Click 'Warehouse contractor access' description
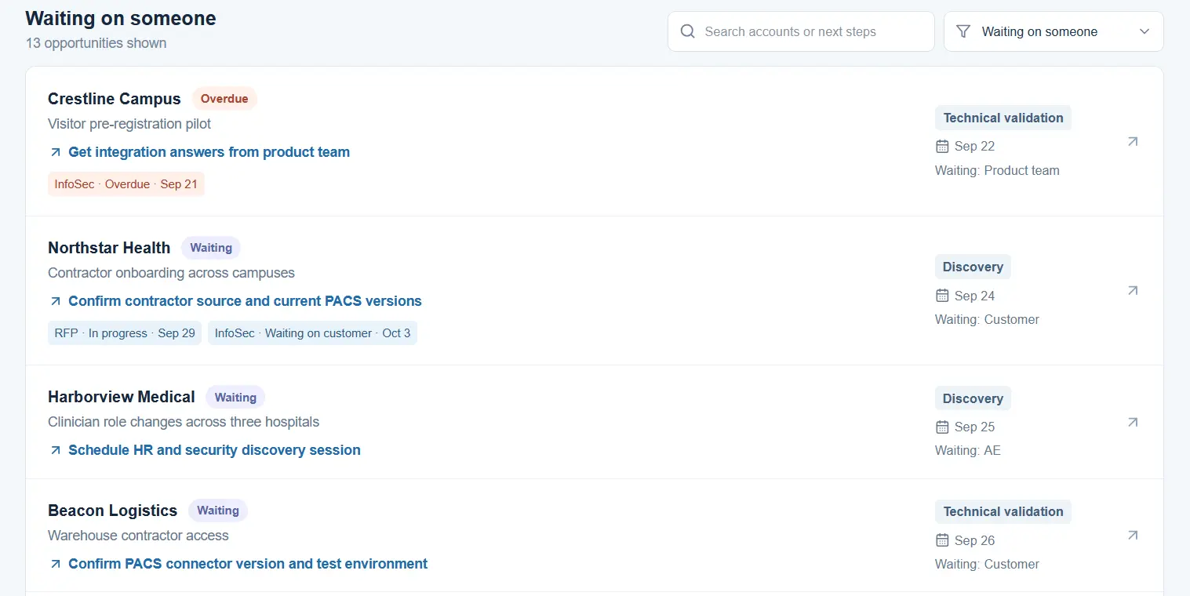The image size is (1190, 596). [138, 536]
